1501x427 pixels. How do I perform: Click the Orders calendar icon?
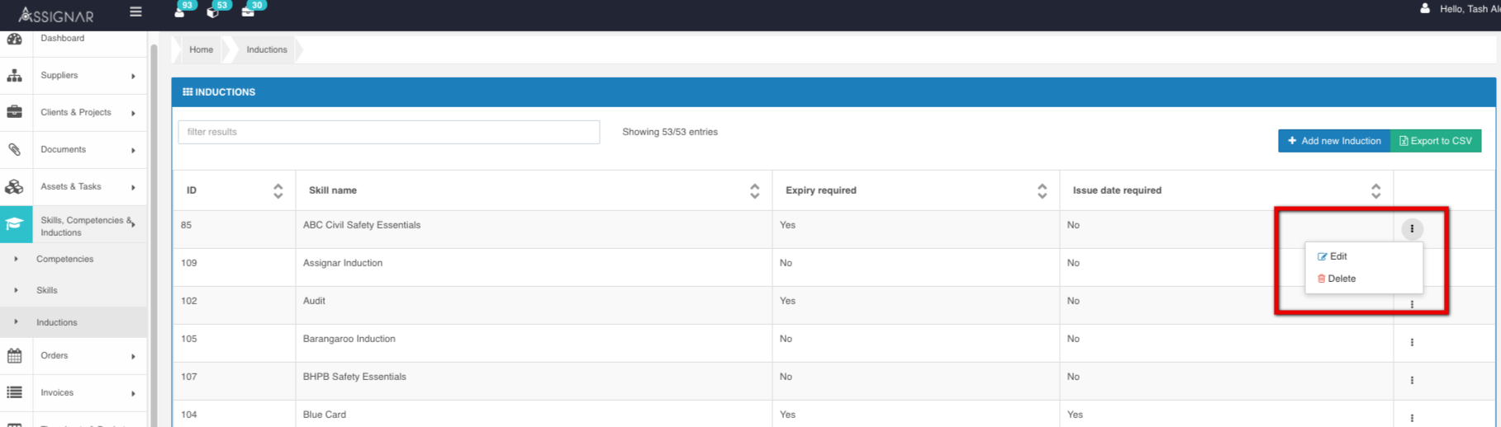(x=15, y=356)
